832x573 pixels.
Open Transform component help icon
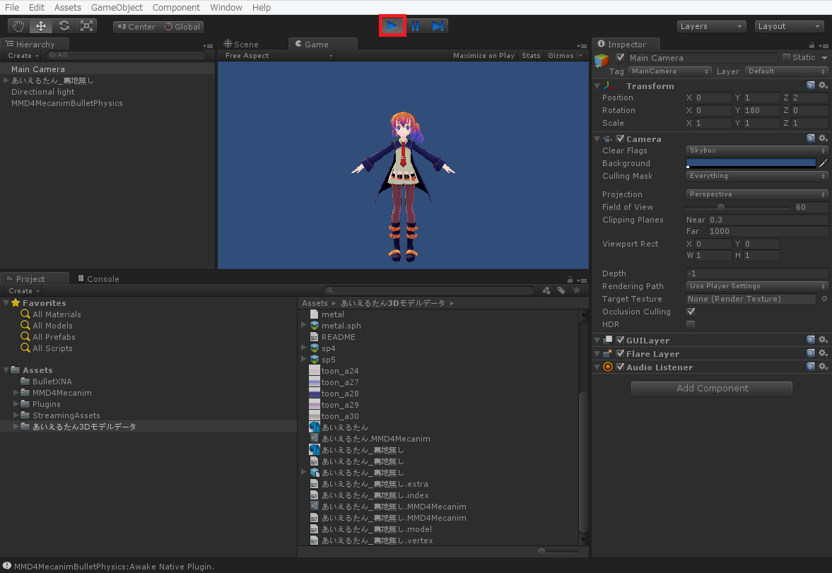tap(810, 85)
